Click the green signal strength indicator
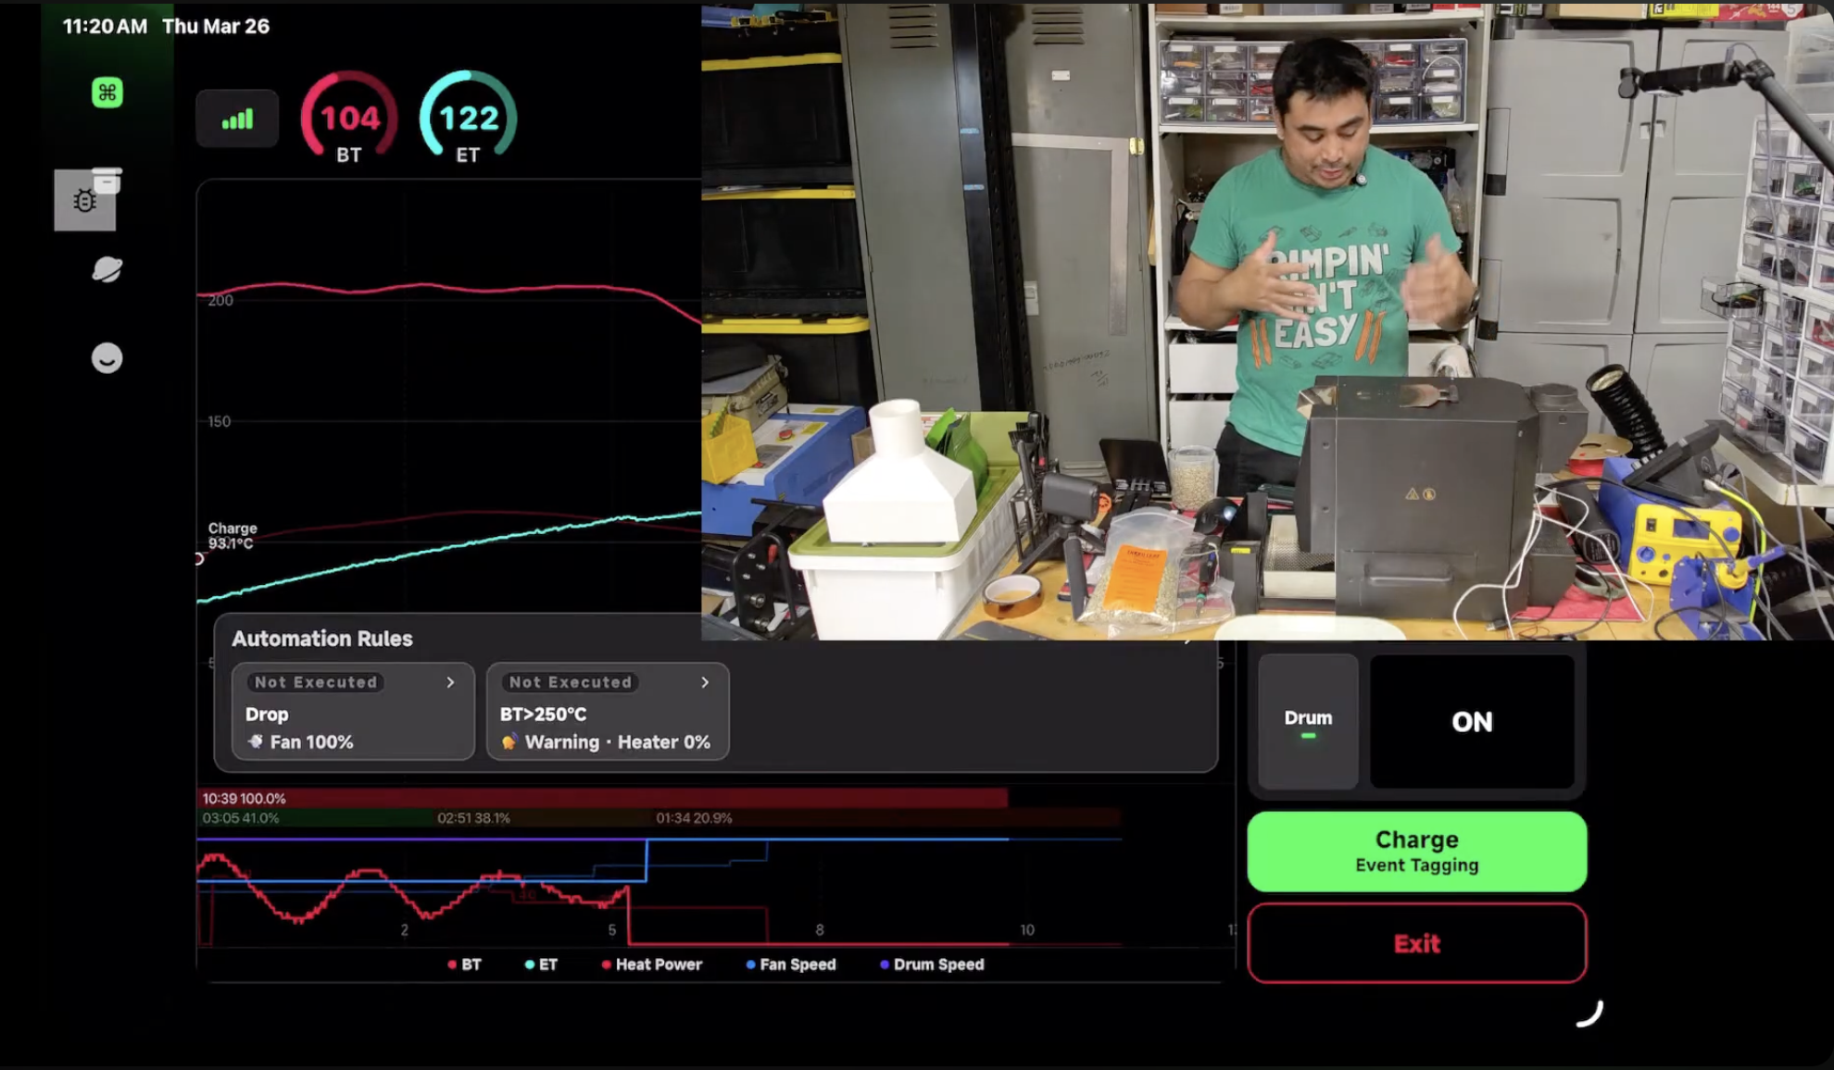The width and height of the screenshot is (1834, 1070). pyautogui.click(x=237, y=119)
